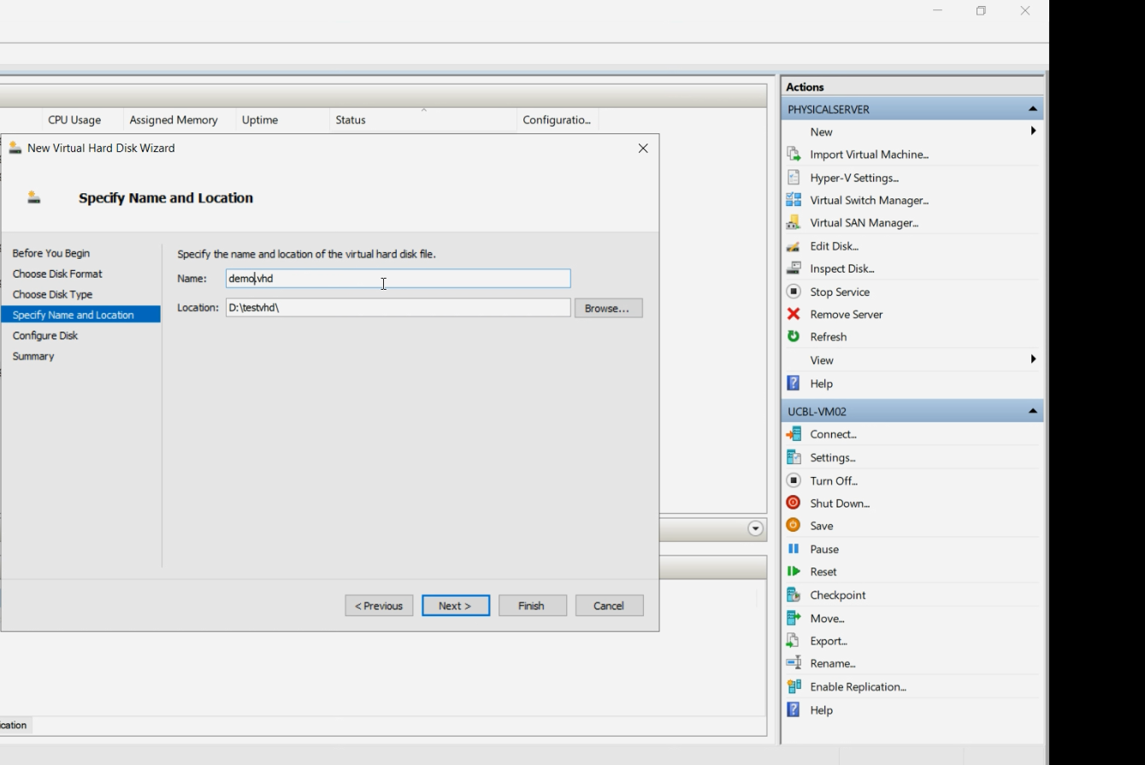Click the Name field containing demo.vhd
This screenshot has width=1145, height=765.
(398, 279)
